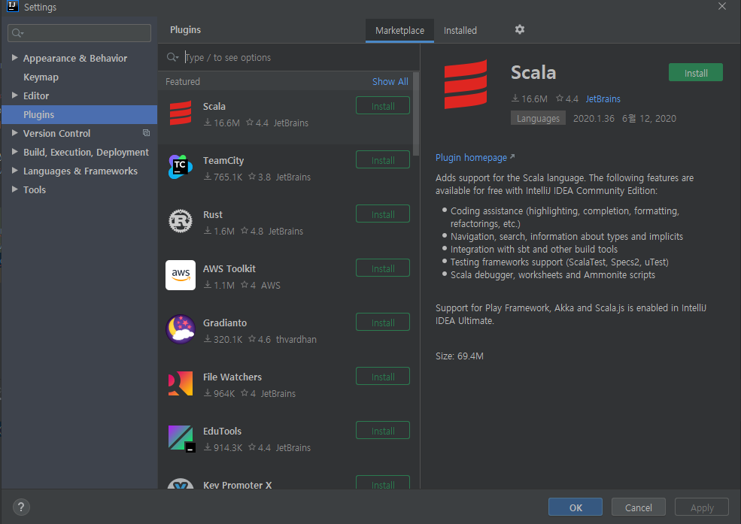Screen dimensions: 741x524
Task: Expand Languages & Frameworks section
Action: [14, 171]
